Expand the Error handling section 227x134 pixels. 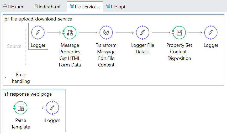[6, 78]
